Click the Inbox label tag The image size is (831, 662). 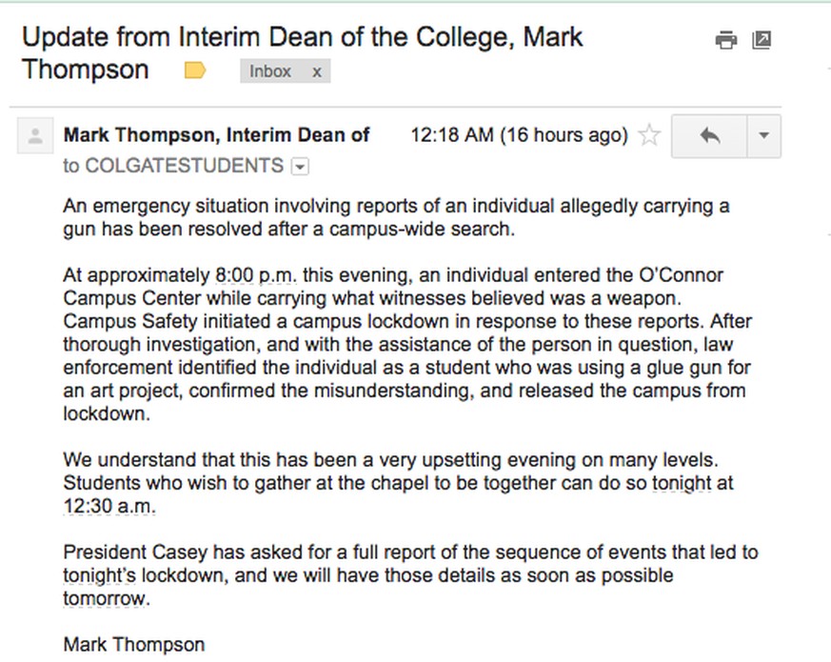pos(270,71)
